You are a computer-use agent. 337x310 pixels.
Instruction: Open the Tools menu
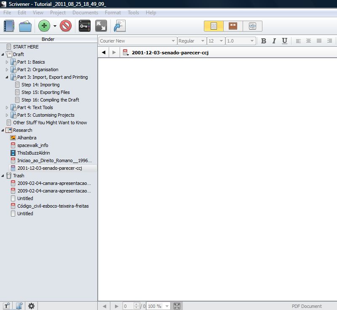click(x=133, y=13)
